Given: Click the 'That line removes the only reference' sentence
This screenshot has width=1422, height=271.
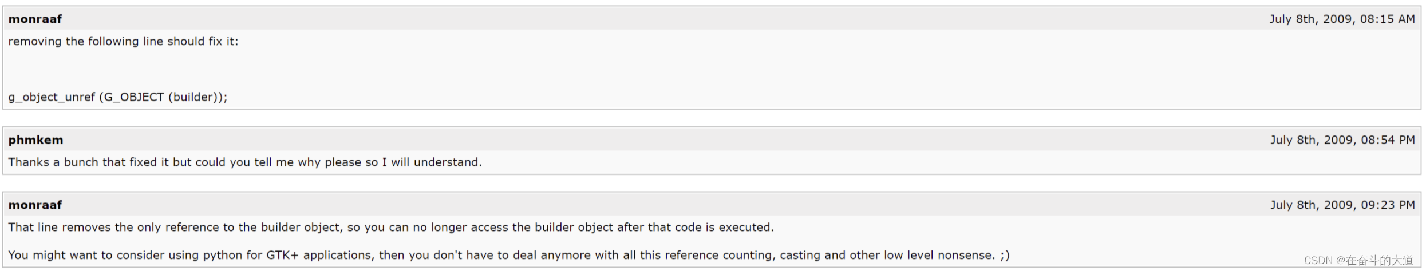Looking at the screenshot, I should 390,228.
